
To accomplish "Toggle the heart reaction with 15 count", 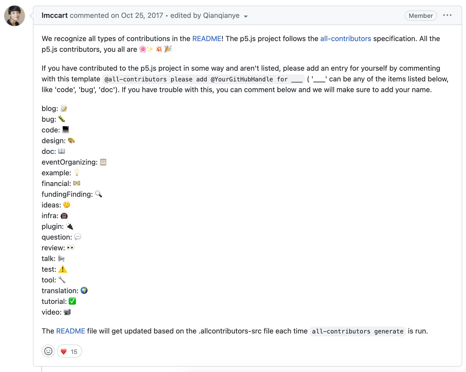I will pos(69,351).
